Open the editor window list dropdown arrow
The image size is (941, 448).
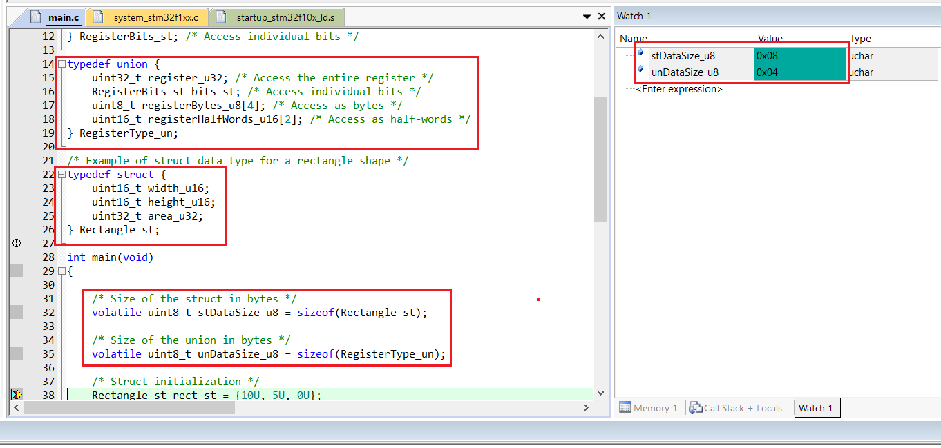[x=586, y=17]
